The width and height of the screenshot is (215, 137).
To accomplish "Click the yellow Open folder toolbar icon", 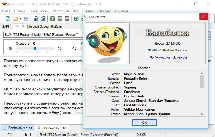I will point(15,19).
